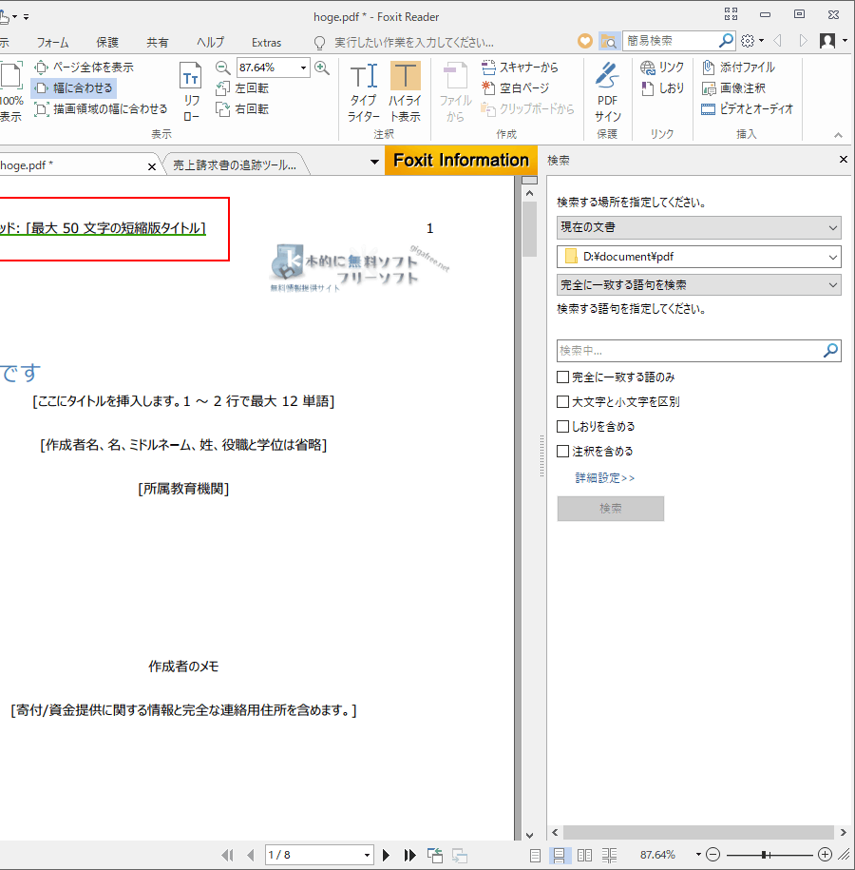Viewport: 855px width, 870px height.
Task: Click the orange heart icon
Action: coord(585,41)
